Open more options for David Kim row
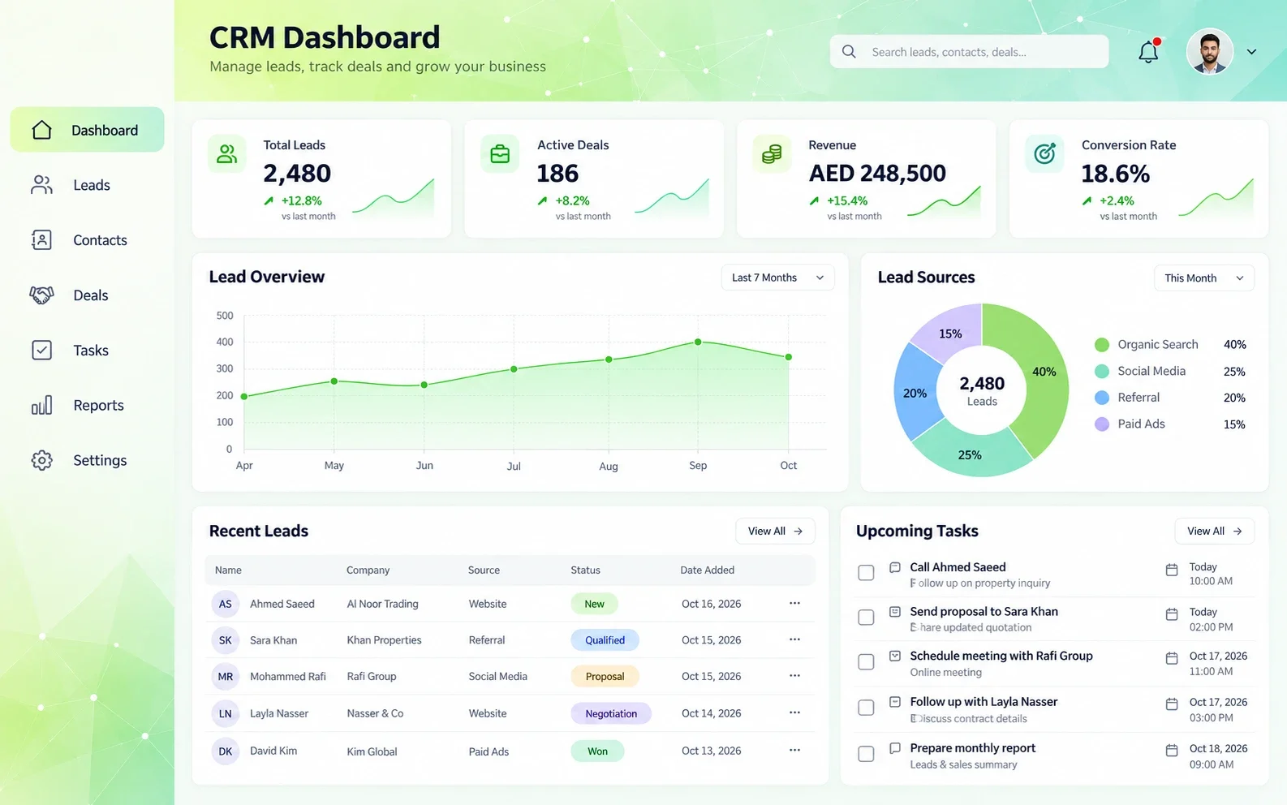This screenshot has height=805, width=1287. coord(794,750)
